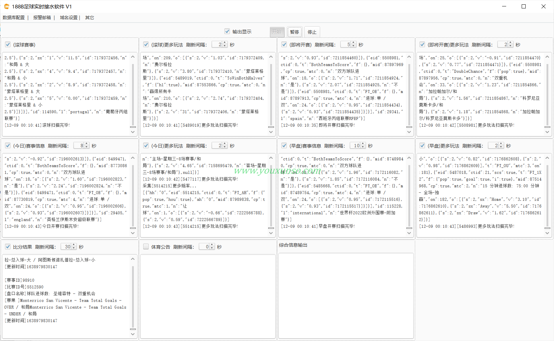This screenshot has height=341, width=554.
Task: Enable the 体育公告 checkbox
Action: (x=146, y=247)
